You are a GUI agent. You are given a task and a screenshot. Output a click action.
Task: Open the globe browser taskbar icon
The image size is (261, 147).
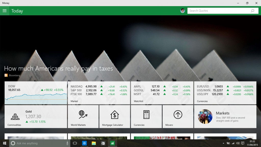pos(84,143)
